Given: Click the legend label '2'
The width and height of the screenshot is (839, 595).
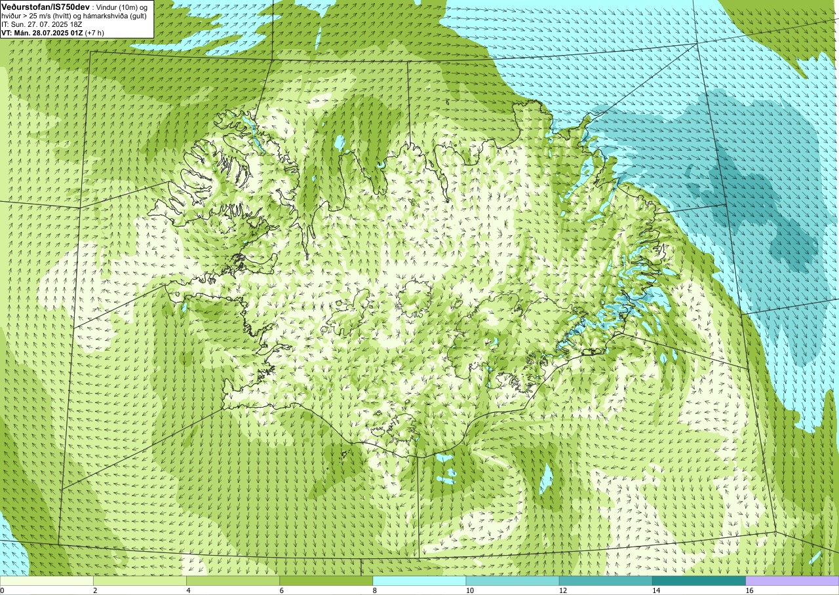Looking at the screenshot, I should pos(95,590).
